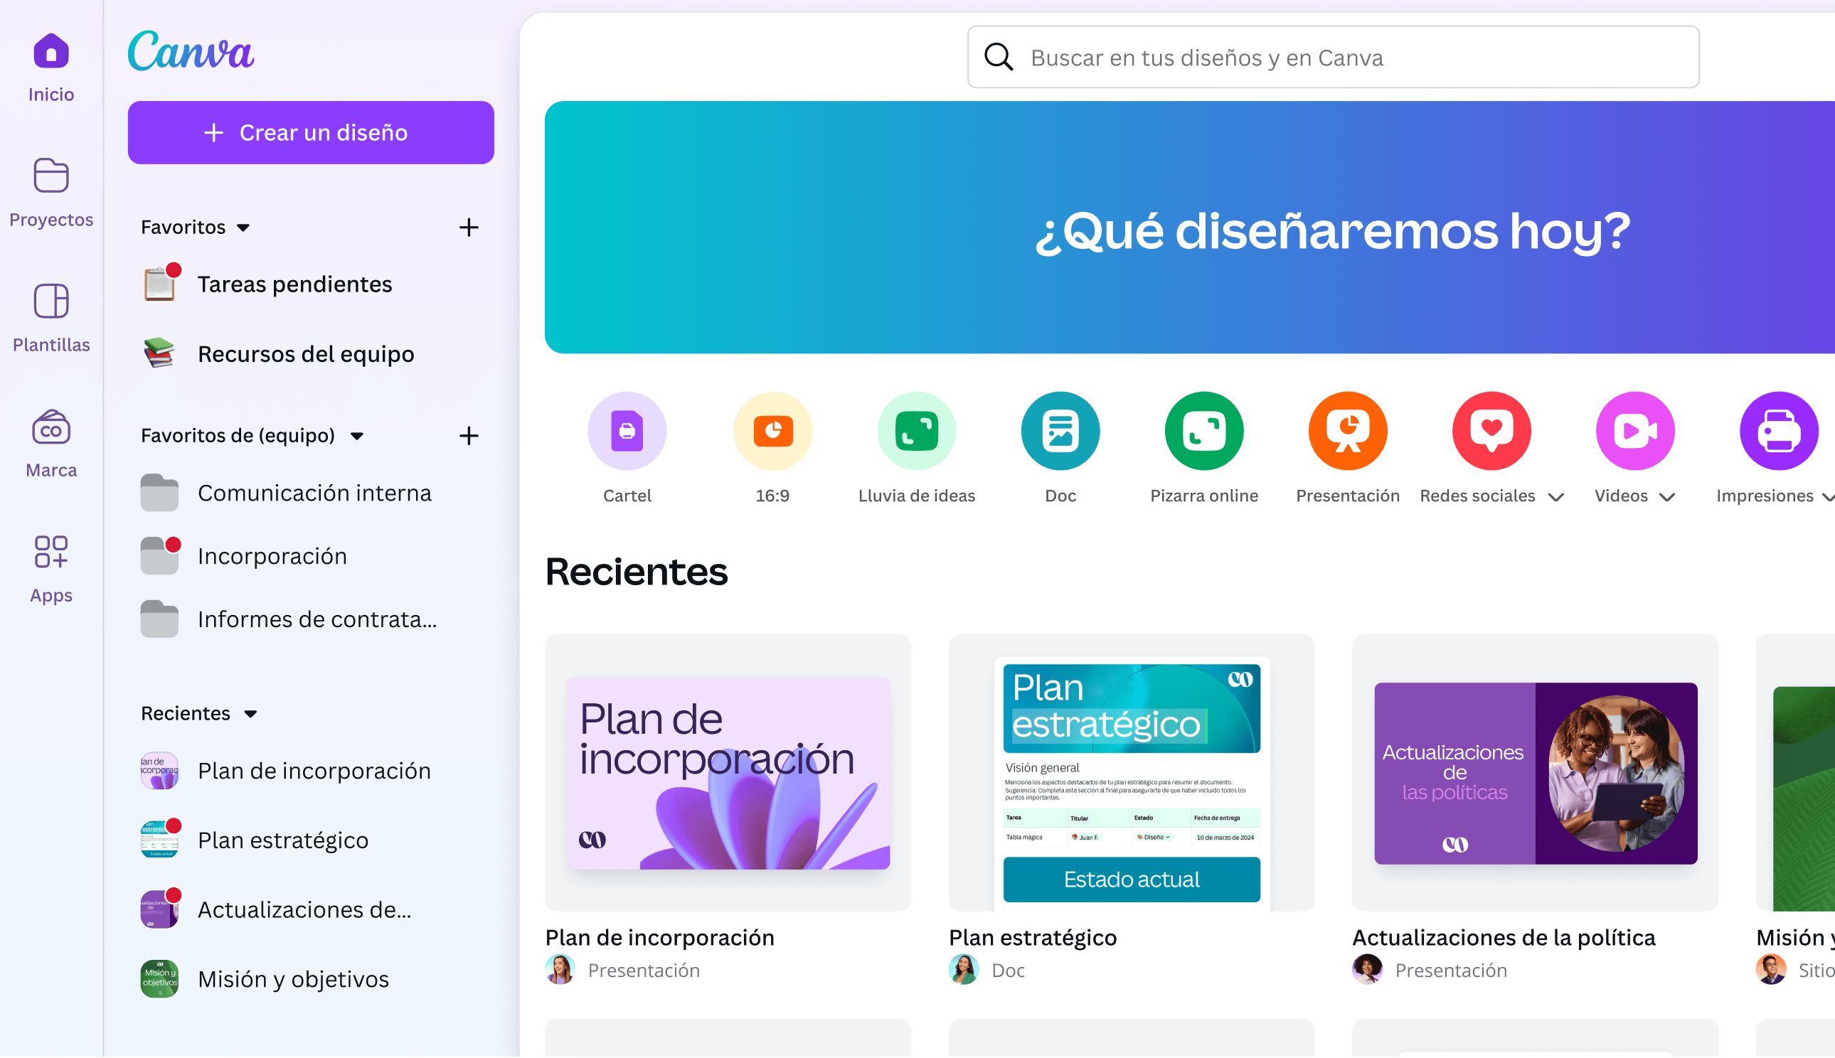The image size is (1835, 1058).
Task: Expand the Redes sociales chevron
Action: click(1556, 497)
